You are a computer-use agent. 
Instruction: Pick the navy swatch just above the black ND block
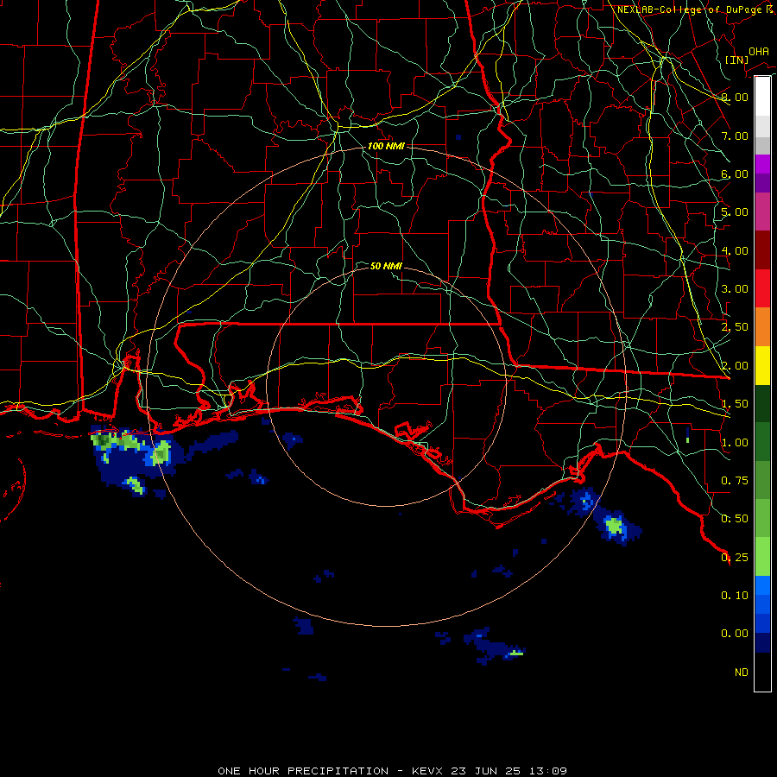click(762, 642)
